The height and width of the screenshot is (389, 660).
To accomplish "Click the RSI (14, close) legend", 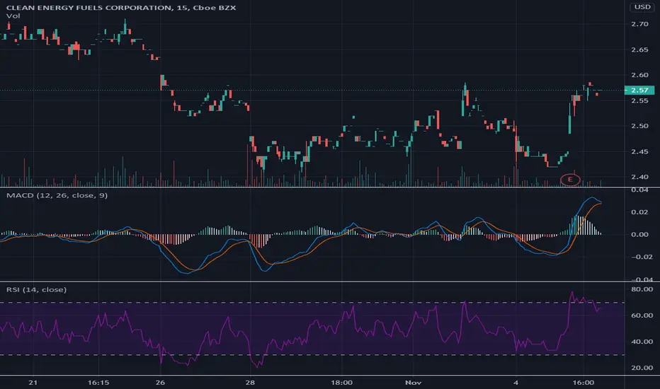I will [36, 289].
